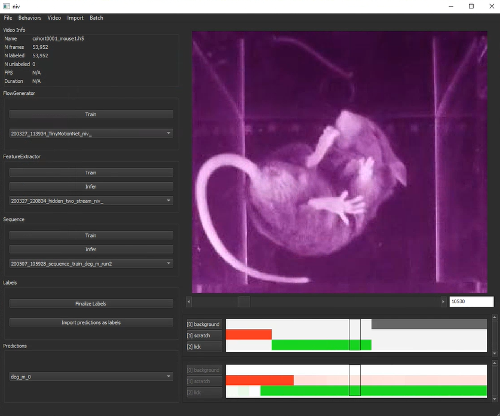
Task: Open the Behaviors menu
Action: [30, 18]
